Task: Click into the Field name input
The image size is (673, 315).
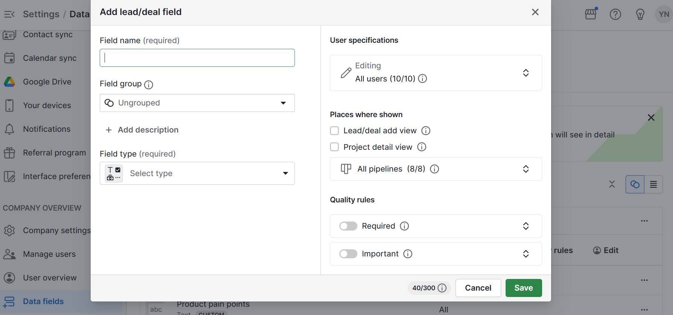Action: coord(197,58)
